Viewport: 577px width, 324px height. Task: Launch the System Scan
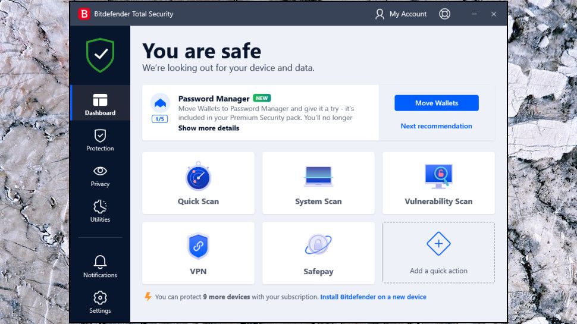pyautogui.click(x=318, y=183)
